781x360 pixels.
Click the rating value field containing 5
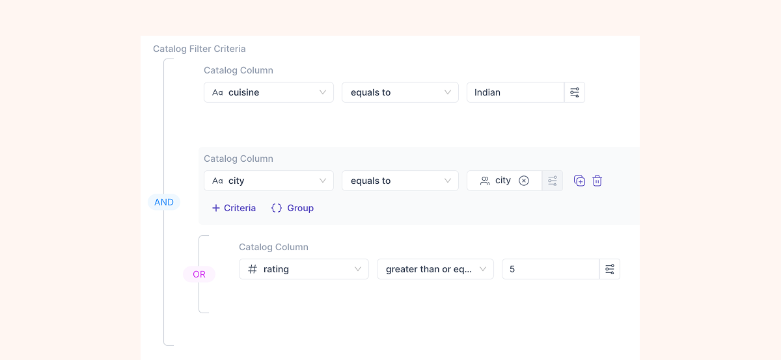click(x=550, y=269)
